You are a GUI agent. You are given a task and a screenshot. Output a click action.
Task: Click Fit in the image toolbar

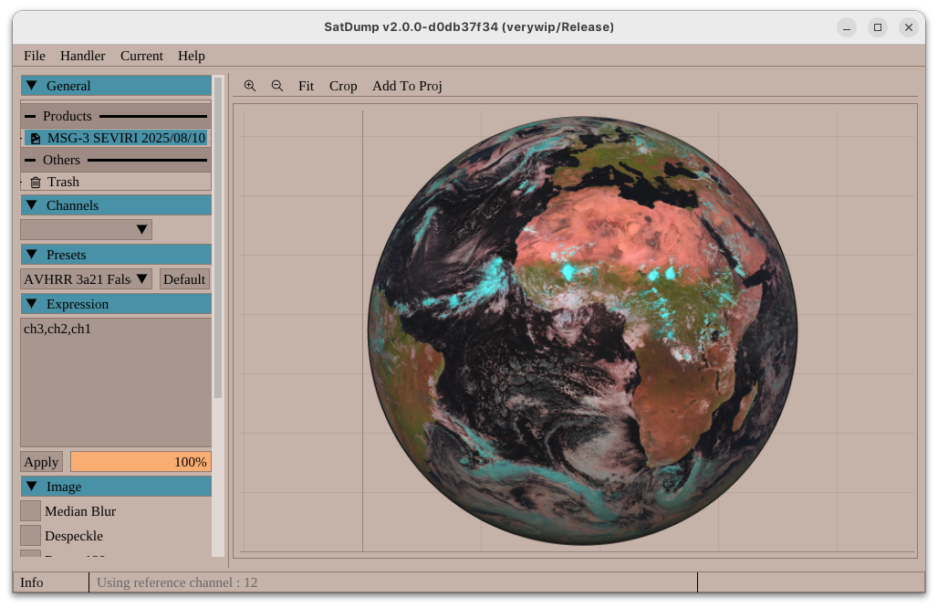(306, 86)
